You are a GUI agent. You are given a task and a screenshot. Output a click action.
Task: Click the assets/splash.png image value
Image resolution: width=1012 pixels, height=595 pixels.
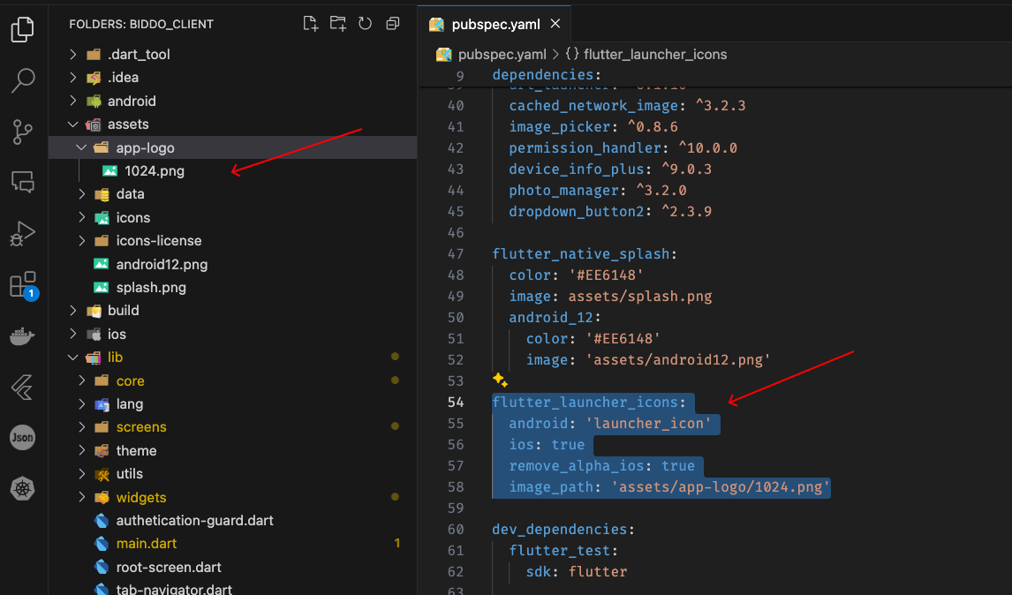639,297
